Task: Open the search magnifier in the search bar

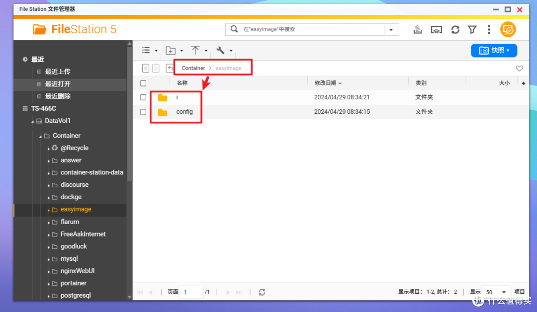Action: (234, 29)
